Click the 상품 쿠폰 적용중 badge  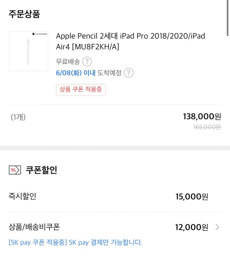pyautogui.click(x=81, y=90)
